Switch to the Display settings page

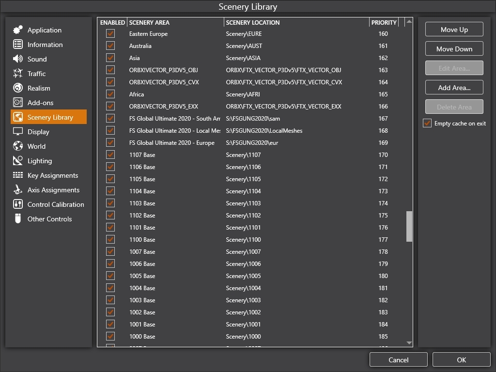pyautogui.click(x=38, y=132)
